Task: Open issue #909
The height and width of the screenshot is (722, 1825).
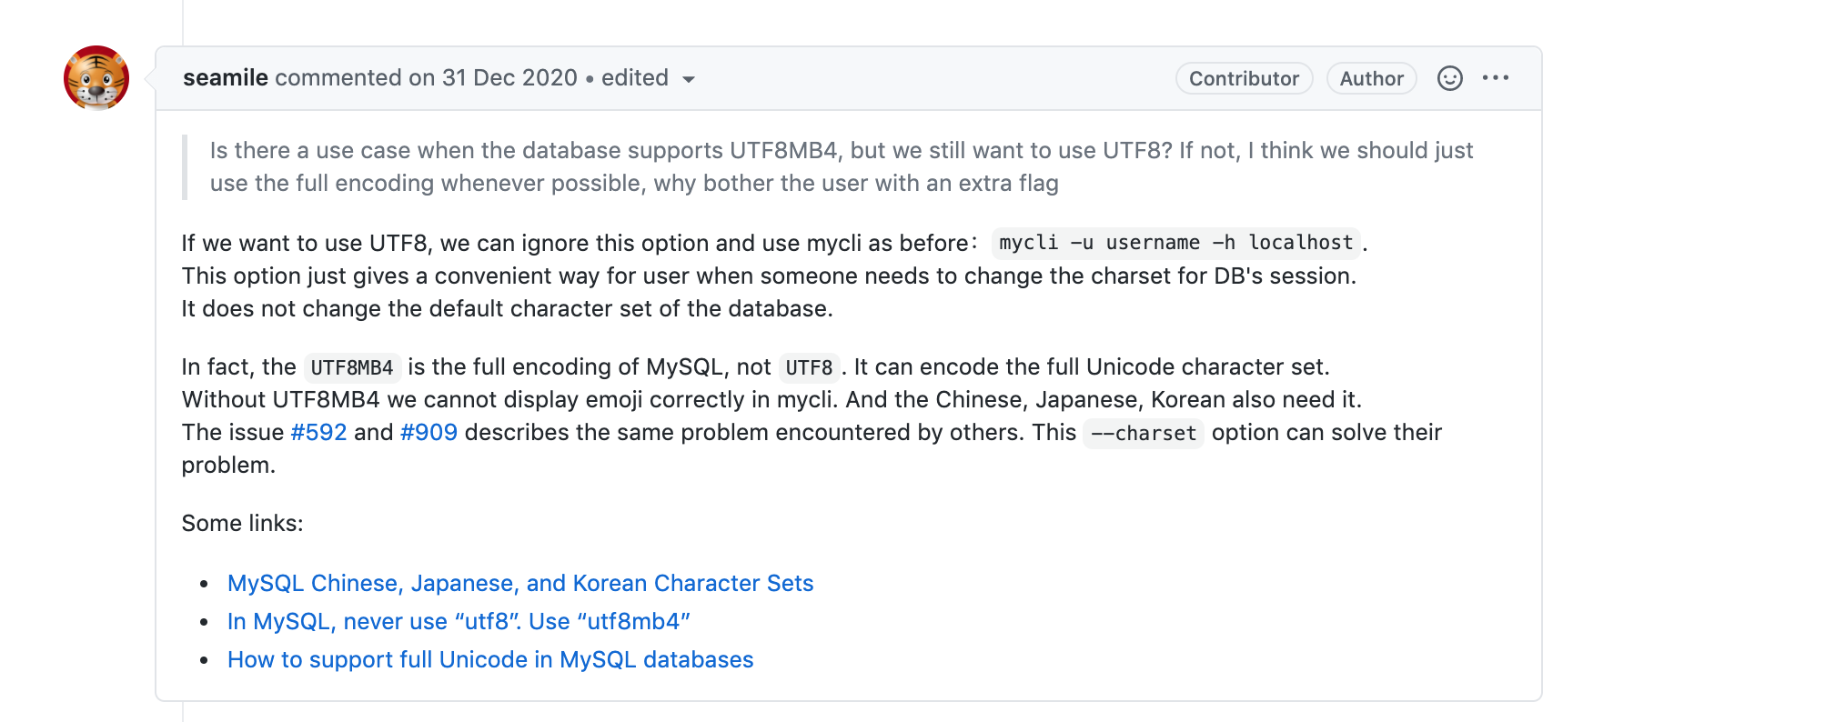Action: 429,432
